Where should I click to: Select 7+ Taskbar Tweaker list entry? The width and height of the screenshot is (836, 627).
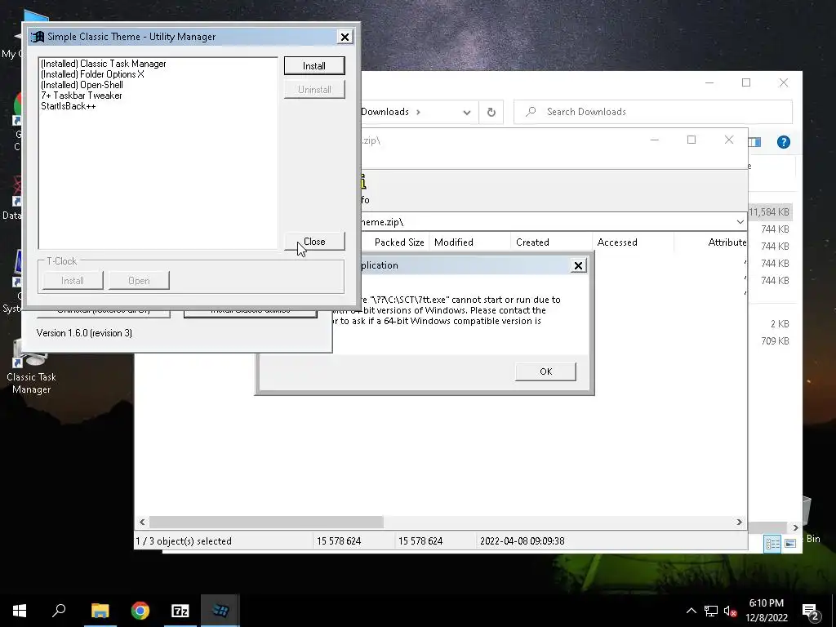click(x=82, y=96)
